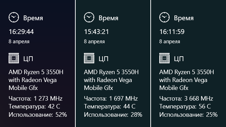
Task: Click the time reading 15:43:21
Action: pyautogui.click(x=96, y=32)
